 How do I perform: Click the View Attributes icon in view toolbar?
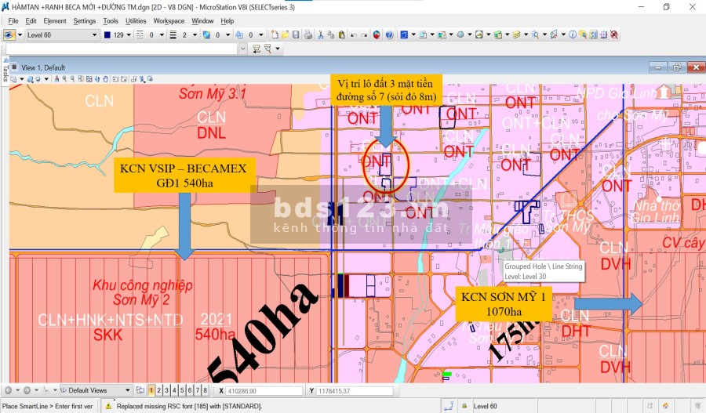point(13,79)
